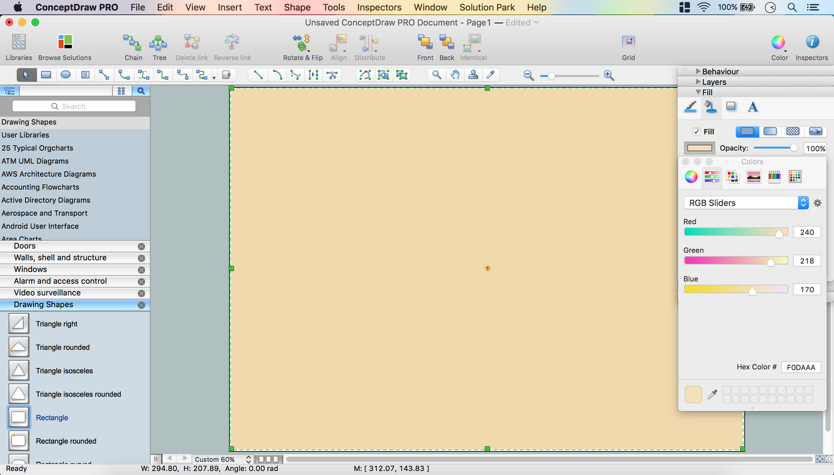Image resolution: width=834 pixels, height=475 pixels.
Task: Toggle the library search view button
Action: [141, 91]
